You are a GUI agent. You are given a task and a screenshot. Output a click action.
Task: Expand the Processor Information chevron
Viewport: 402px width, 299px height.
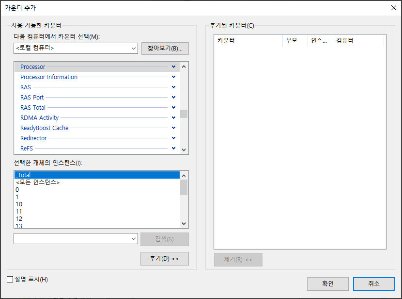[x=173, y=77]
